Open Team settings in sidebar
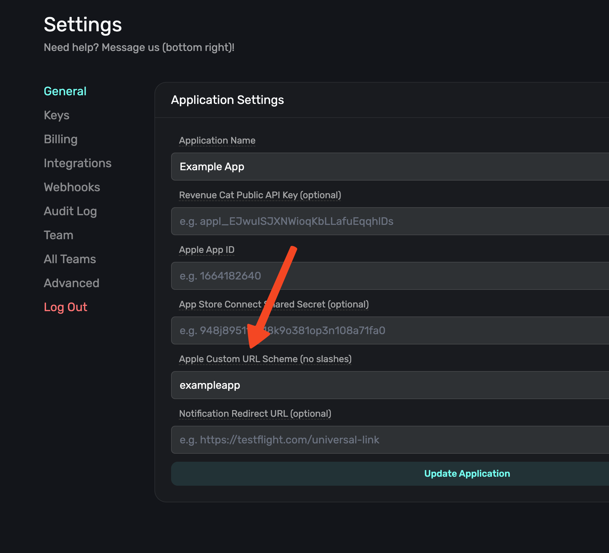This screenshot has width=609, height=553. click(x=58, y=235)
